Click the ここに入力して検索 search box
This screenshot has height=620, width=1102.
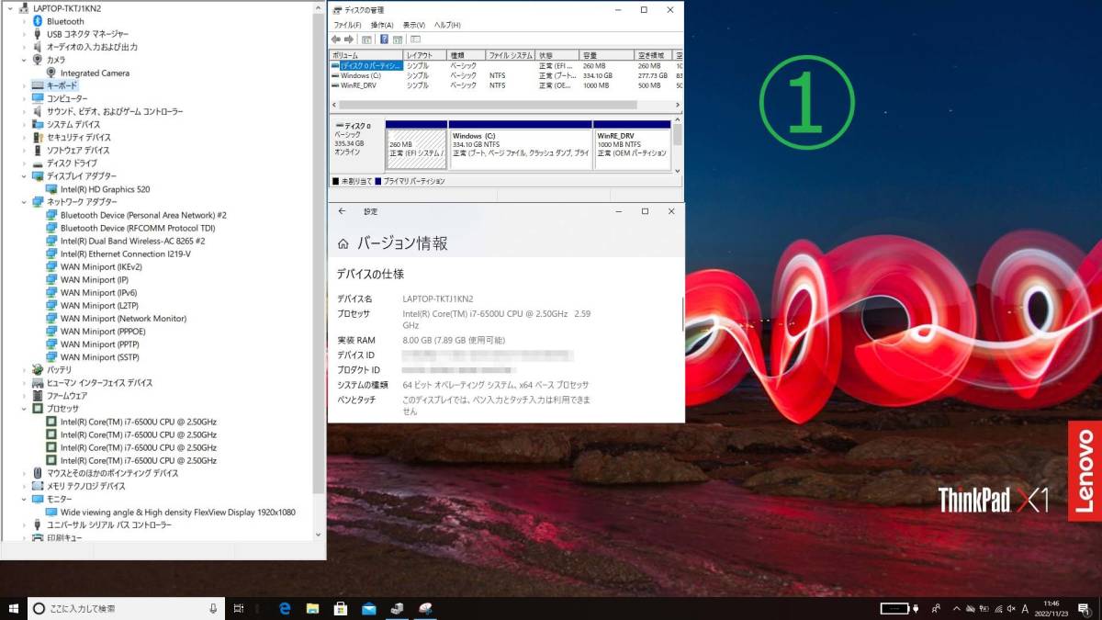tap(127, 608)
